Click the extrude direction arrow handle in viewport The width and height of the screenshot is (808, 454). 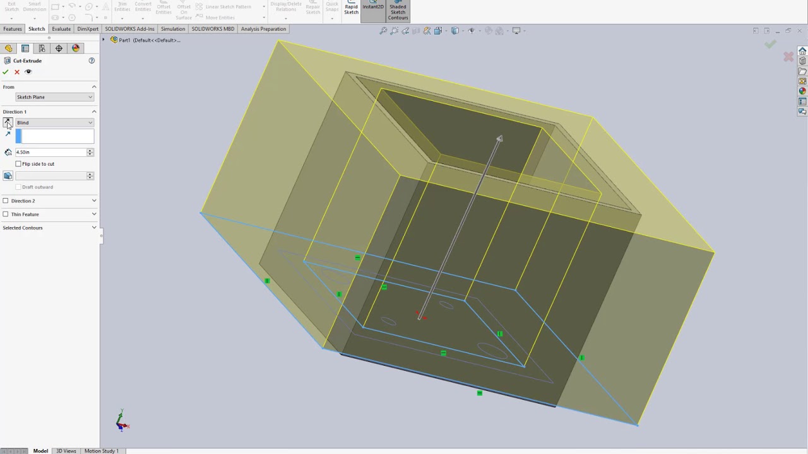pos(499,139)
